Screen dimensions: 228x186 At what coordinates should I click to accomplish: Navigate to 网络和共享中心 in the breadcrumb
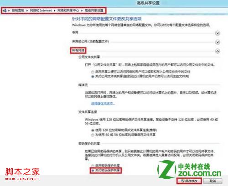click(x=68, y=10)
